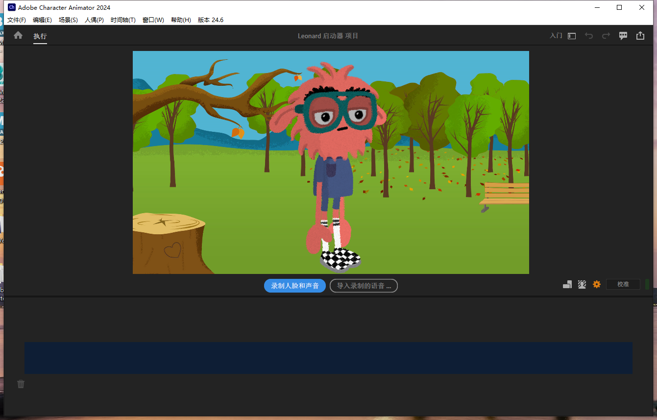Click the 录制人脸和声音 button

pyautogui.click(x=295, y=286)
